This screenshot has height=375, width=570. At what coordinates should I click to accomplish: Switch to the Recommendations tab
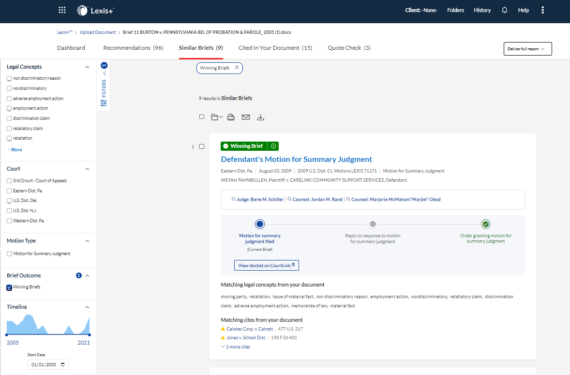[x=133, y=48]
